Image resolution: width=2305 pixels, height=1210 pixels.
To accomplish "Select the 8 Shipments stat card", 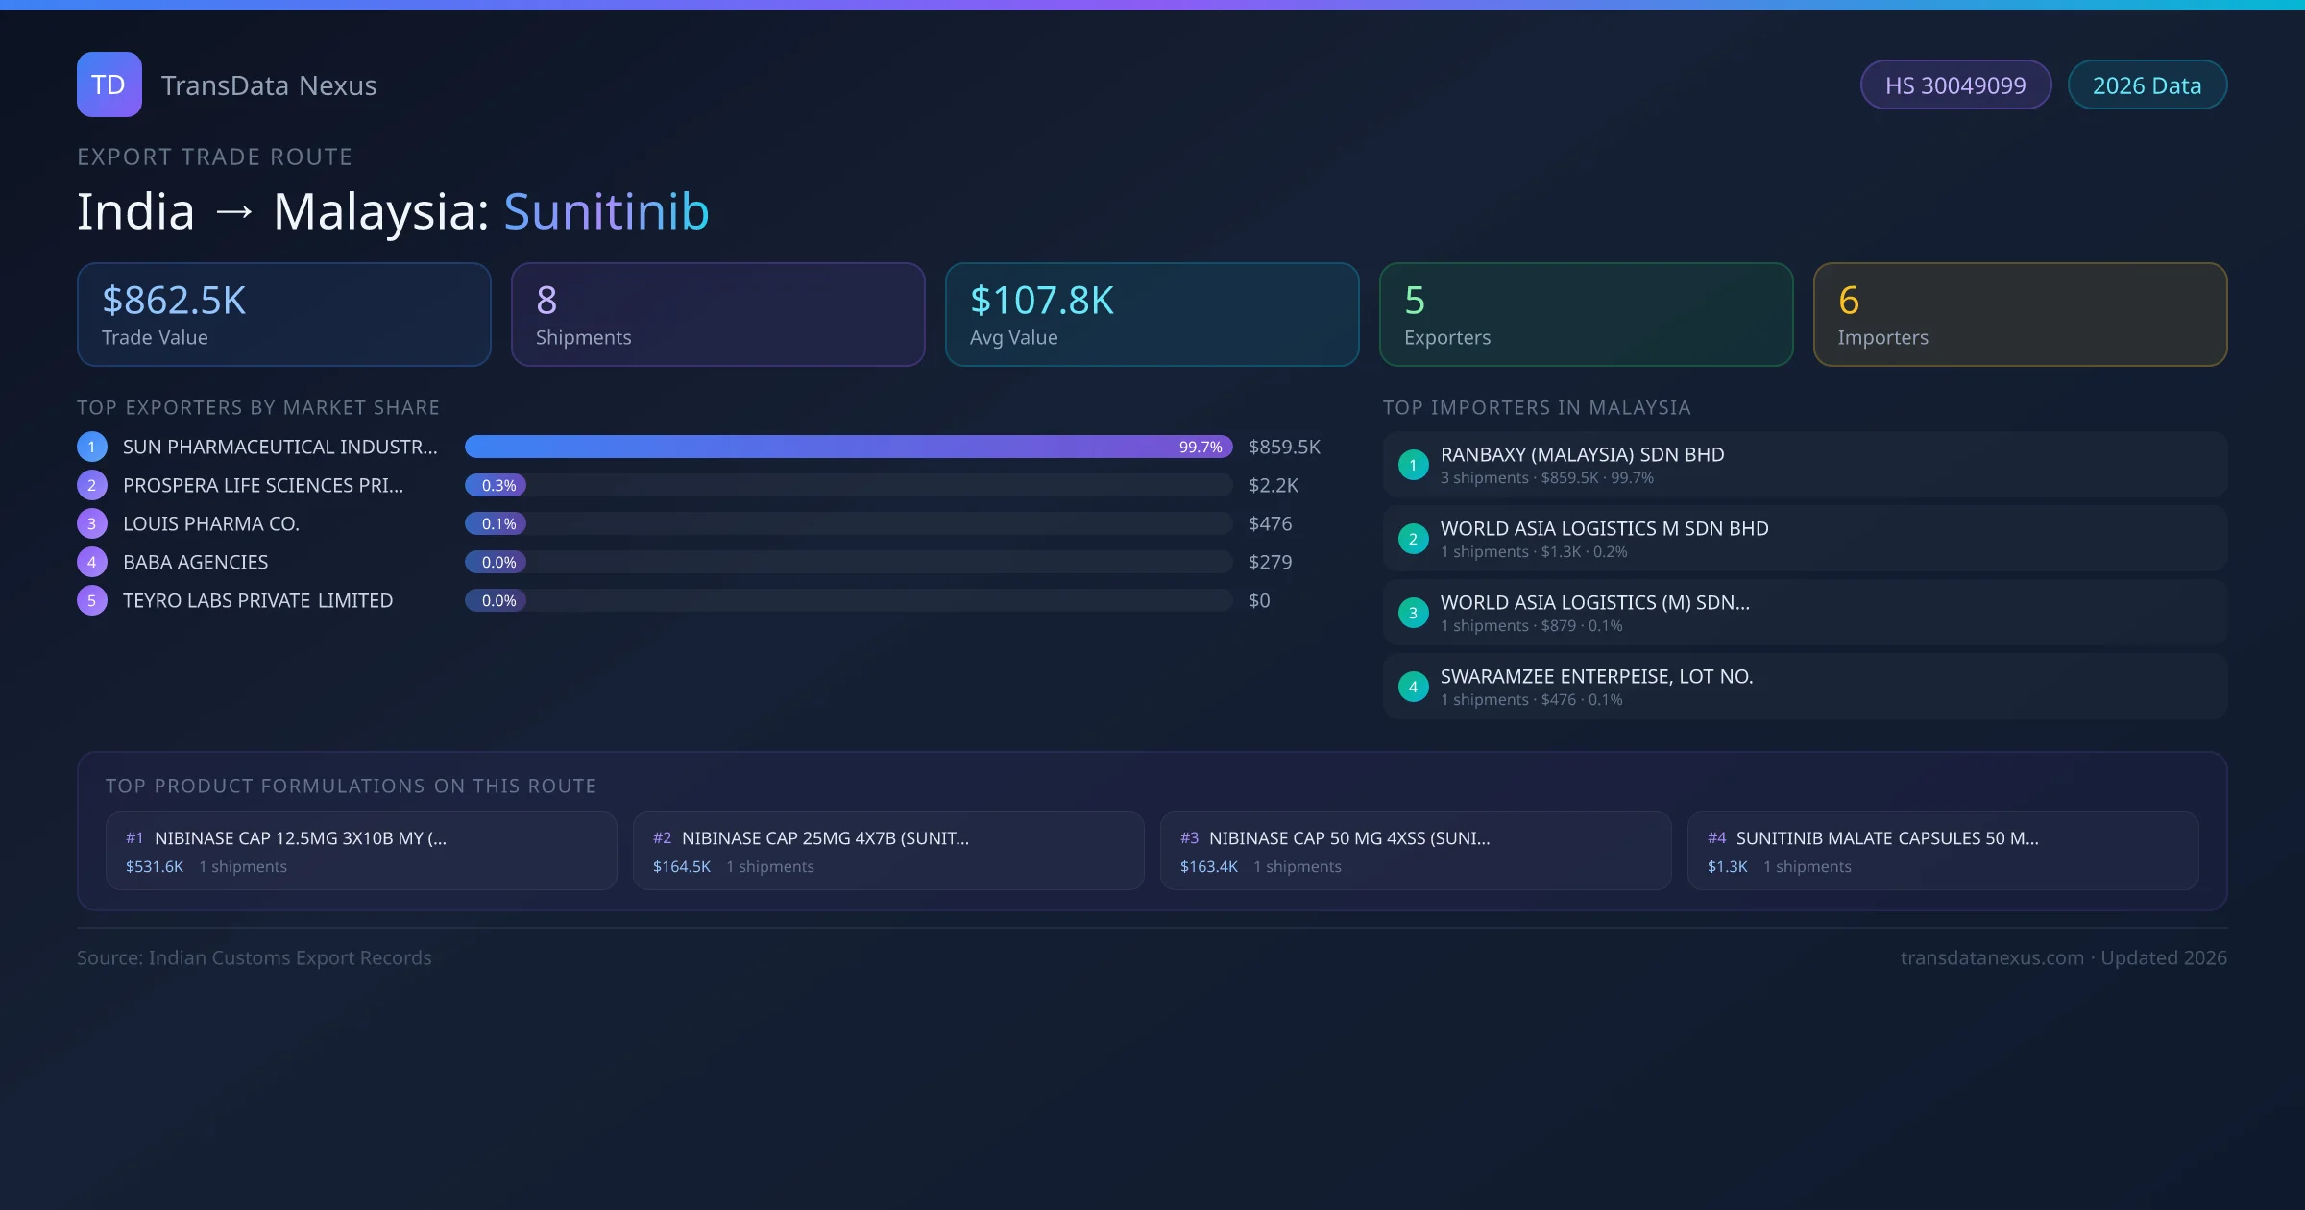I will pos(717,315).
